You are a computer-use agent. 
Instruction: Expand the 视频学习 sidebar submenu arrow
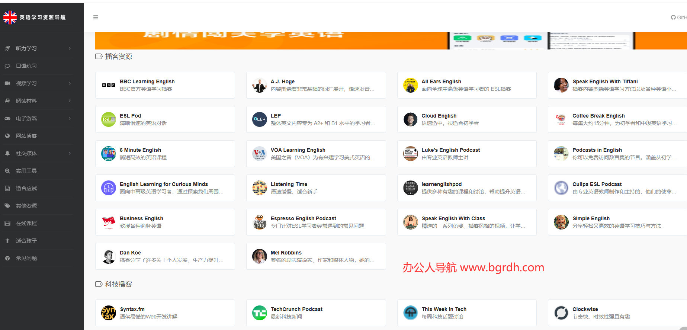point(70,83)
